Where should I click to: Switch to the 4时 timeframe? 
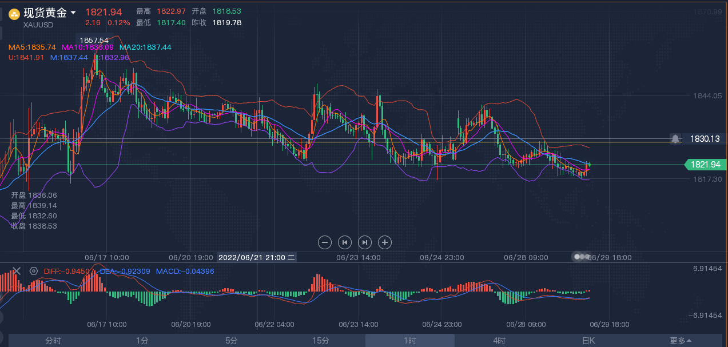point(499,341)
